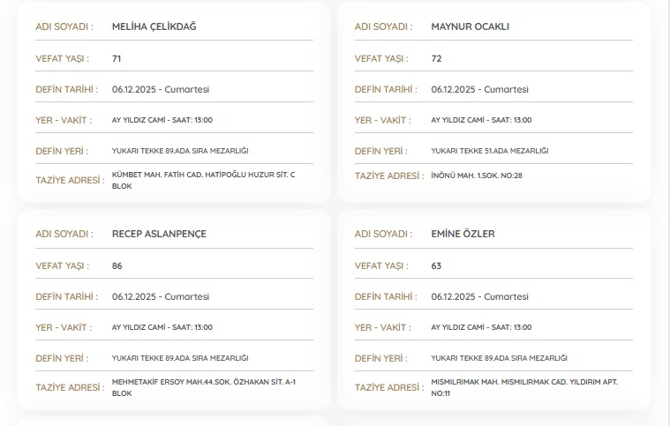Click Meliha Çelikdağ's mosque and time entry
The width and height of the screenshot is (670, 426).
(x=162, y=120)
